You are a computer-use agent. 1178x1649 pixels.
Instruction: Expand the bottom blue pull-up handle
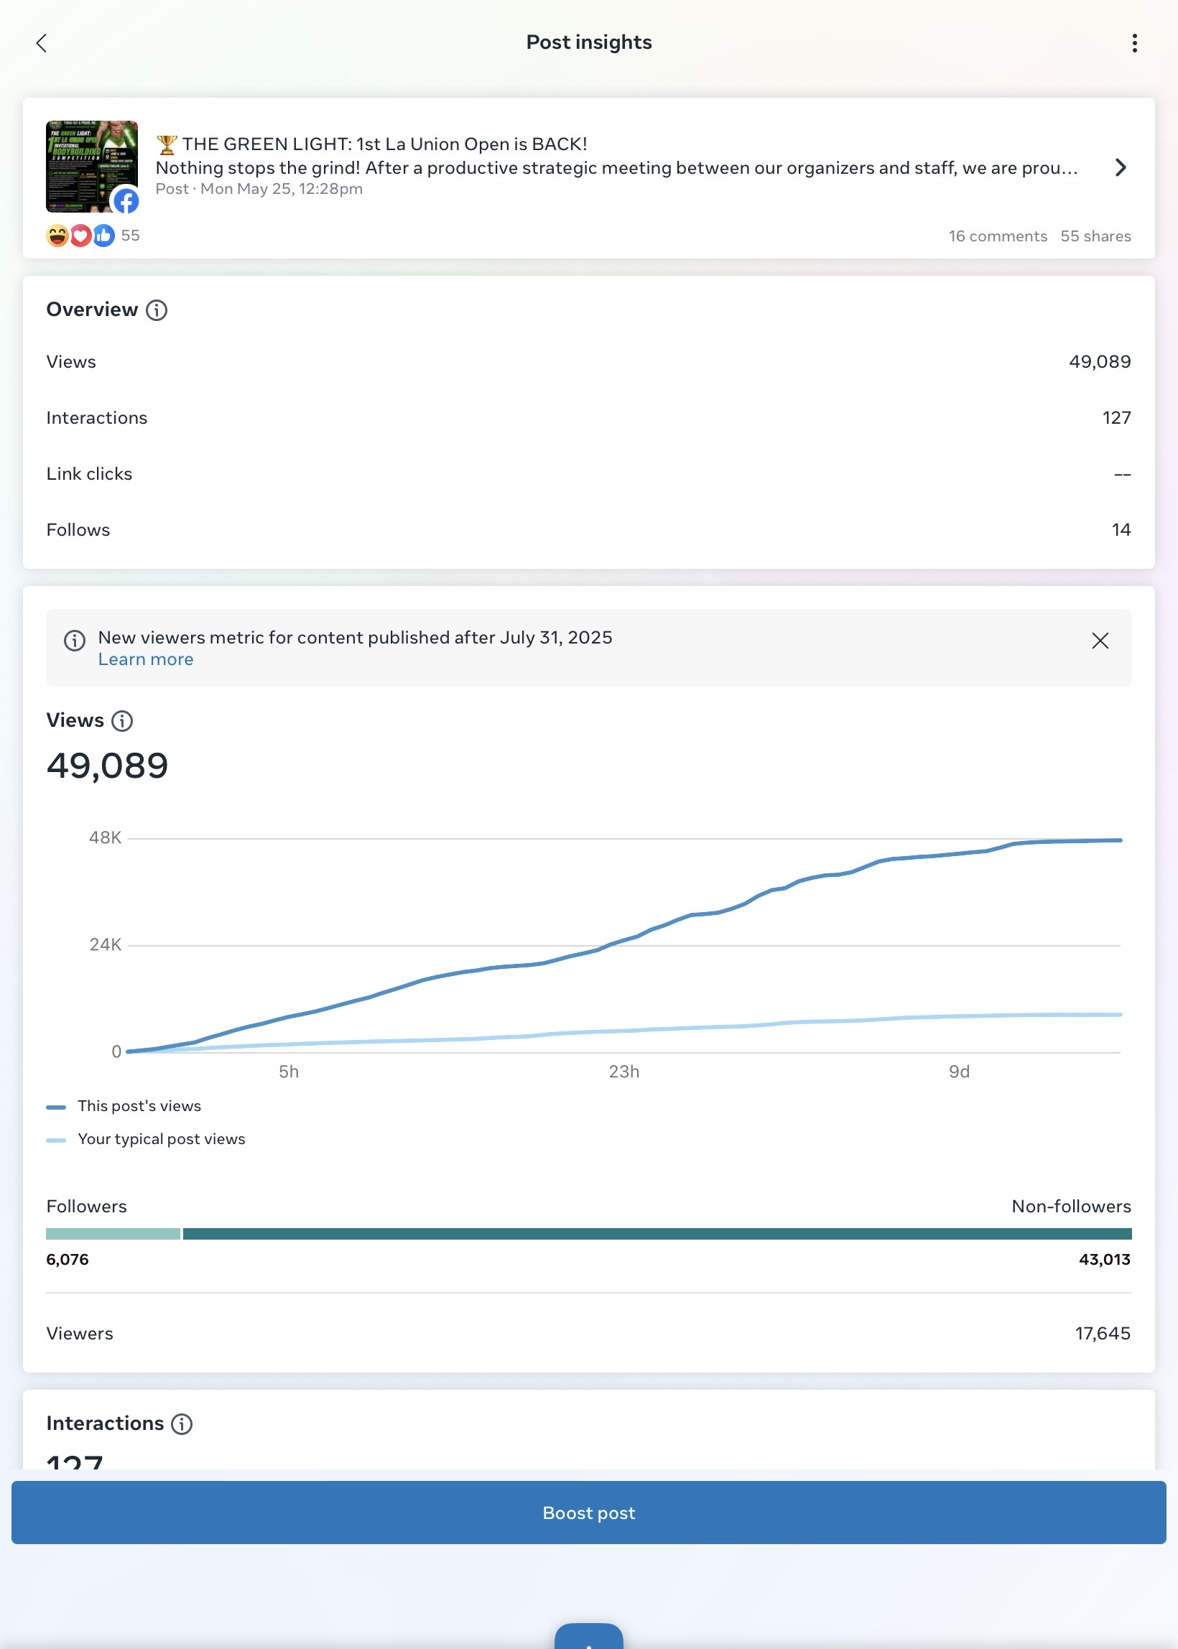click(589, 1636)
